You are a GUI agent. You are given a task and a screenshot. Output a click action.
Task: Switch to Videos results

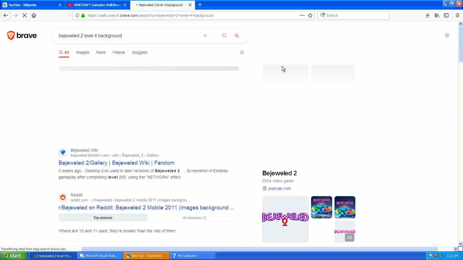tap(119, 52)
